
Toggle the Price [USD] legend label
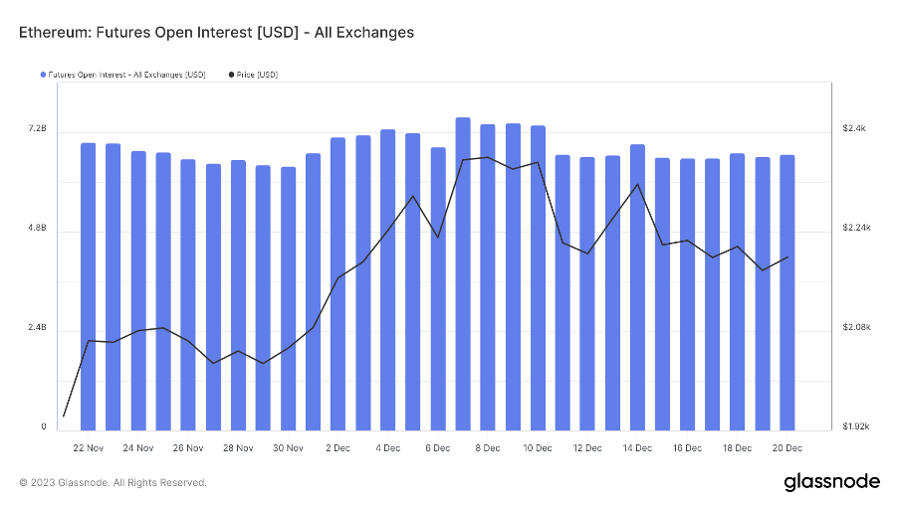[x=258, y=75]
